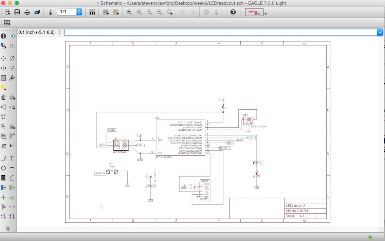This screenshot has width=385, height=241.
Task: Open the sheet selector showing 1/1
Action: click(x=70, y=12)
